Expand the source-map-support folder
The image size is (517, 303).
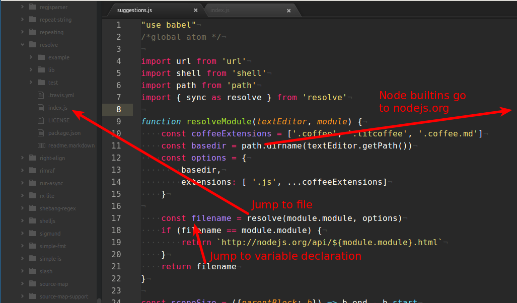pyautogui.click(x=22, y=296)
